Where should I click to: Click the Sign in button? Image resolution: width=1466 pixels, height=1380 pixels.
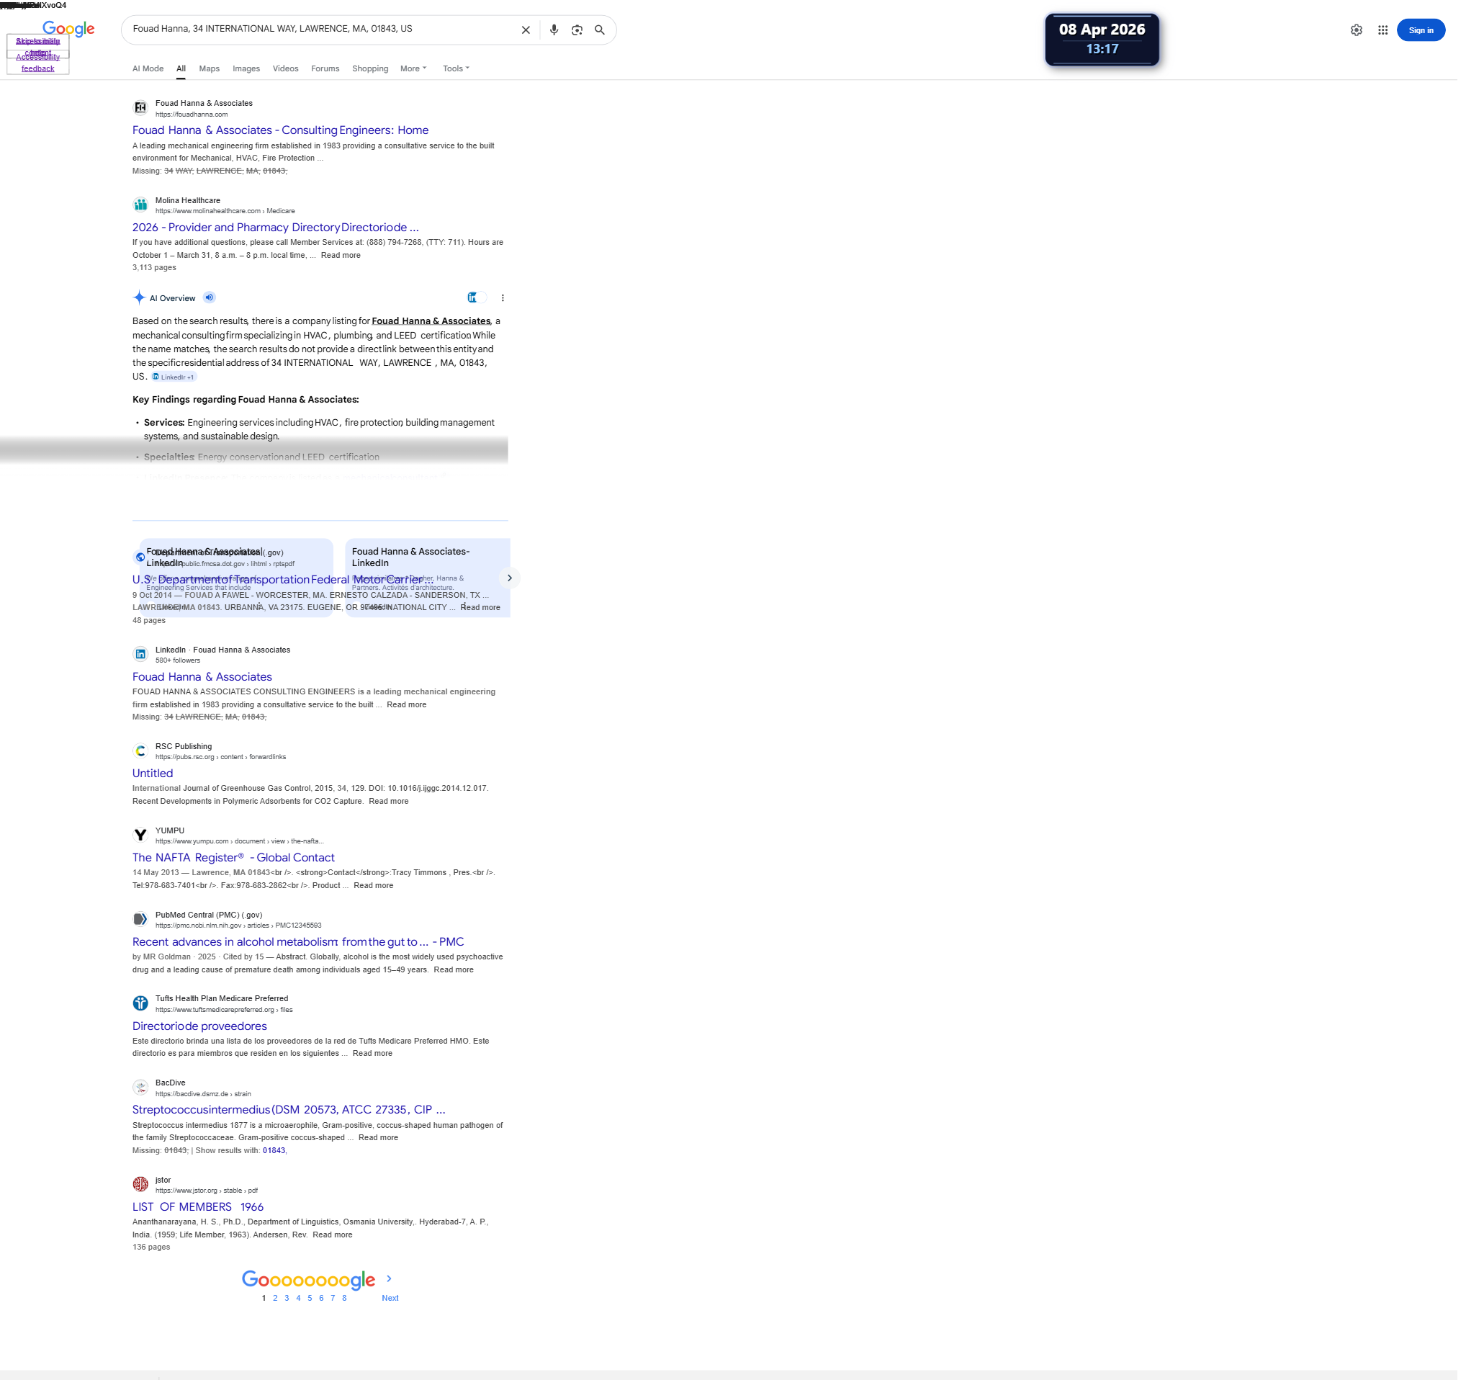pyautogui.click(x=1429, y=30)
